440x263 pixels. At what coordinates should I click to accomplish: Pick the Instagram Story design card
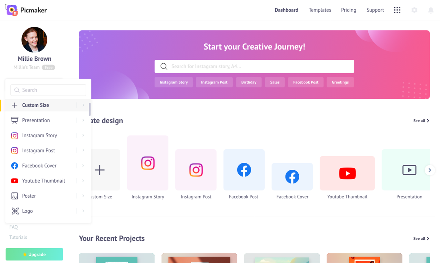pyautogui.click(x=148, y=163)
